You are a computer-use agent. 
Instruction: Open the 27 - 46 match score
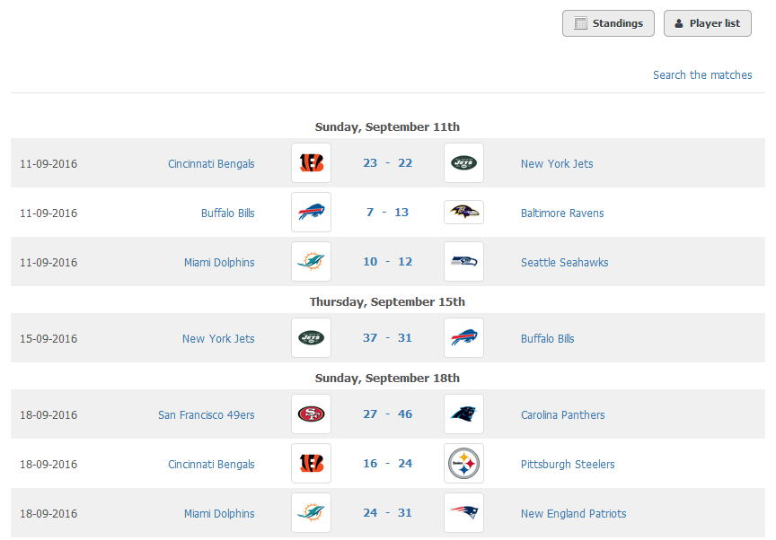tap(387, 414)
